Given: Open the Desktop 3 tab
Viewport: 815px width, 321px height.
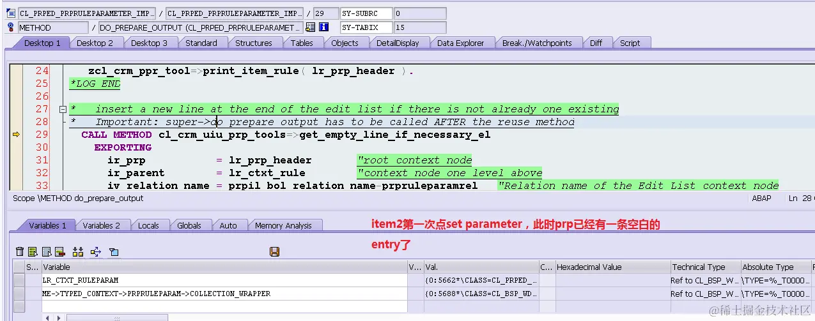Looking at the screenshot, I should pos(150,43).
